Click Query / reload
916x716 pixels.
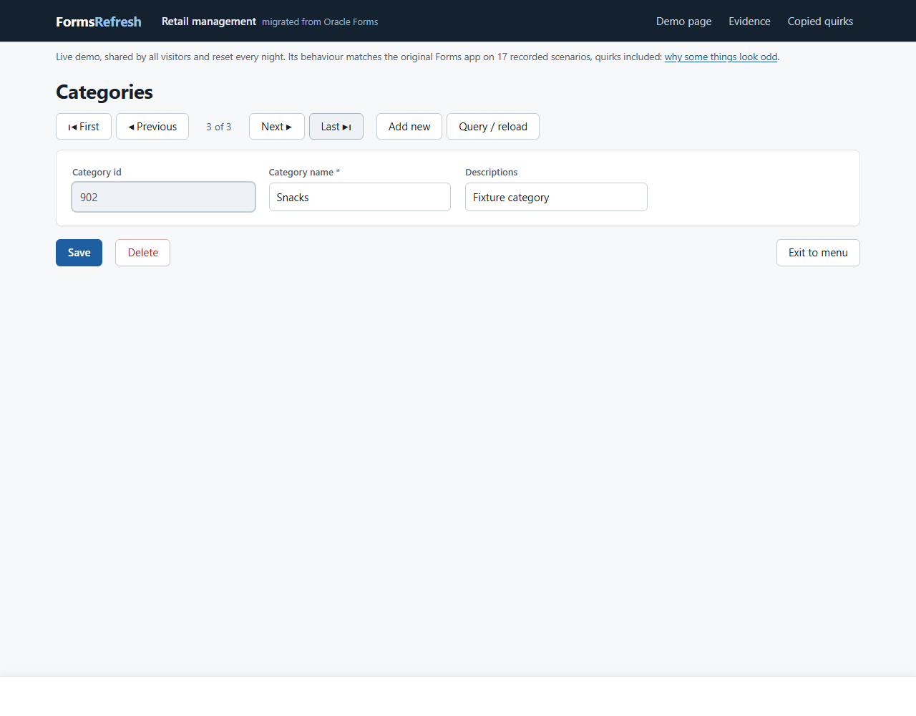[493, 127]
